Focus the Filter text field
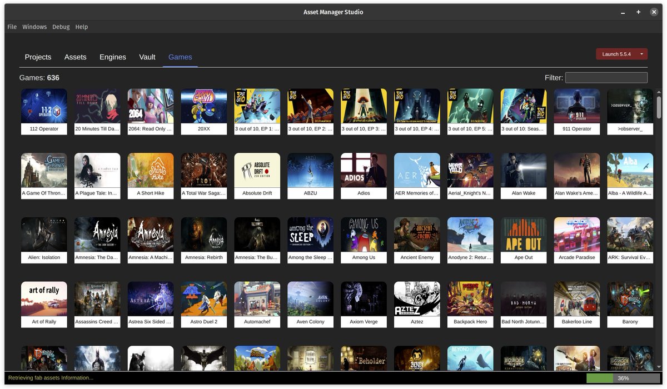The width and height of the screenshot is (667, 389). 606,78
